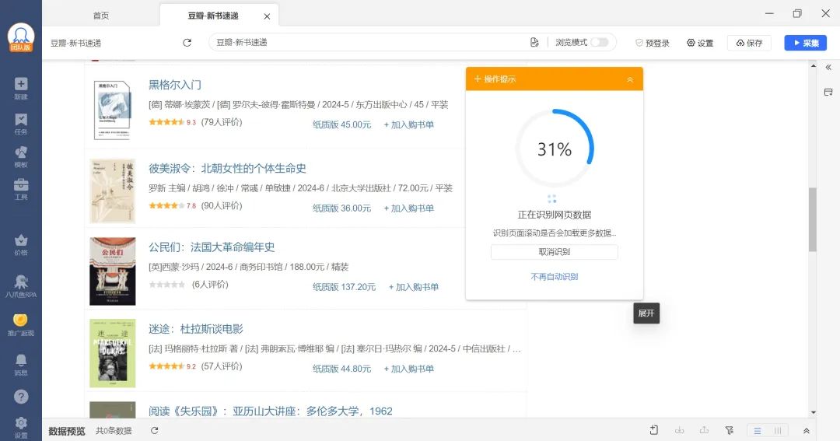Click the 共0条数据 count label

(x=114, y=431)
